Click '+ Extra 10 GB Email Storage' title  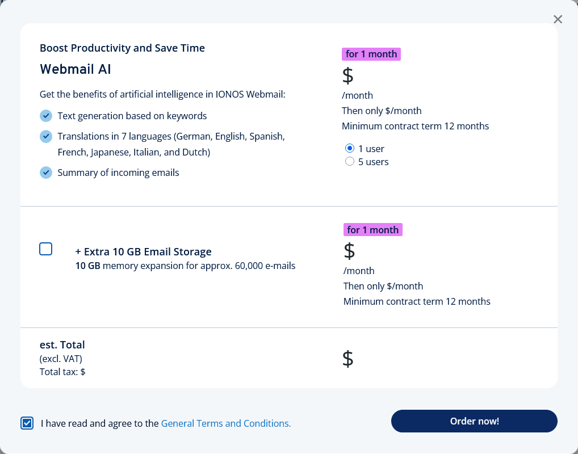tap(144, 252)
